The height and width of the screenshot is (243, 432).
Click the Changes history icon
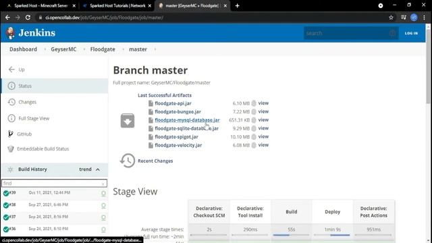tap(11, 102)
